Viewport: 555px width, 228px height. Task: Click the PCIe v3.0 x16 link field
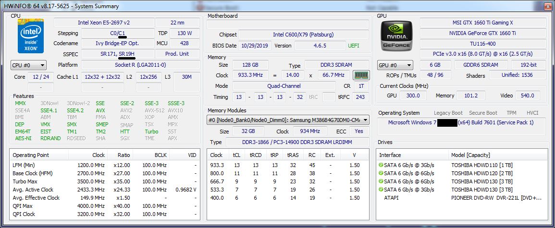(x=483, y=54)
